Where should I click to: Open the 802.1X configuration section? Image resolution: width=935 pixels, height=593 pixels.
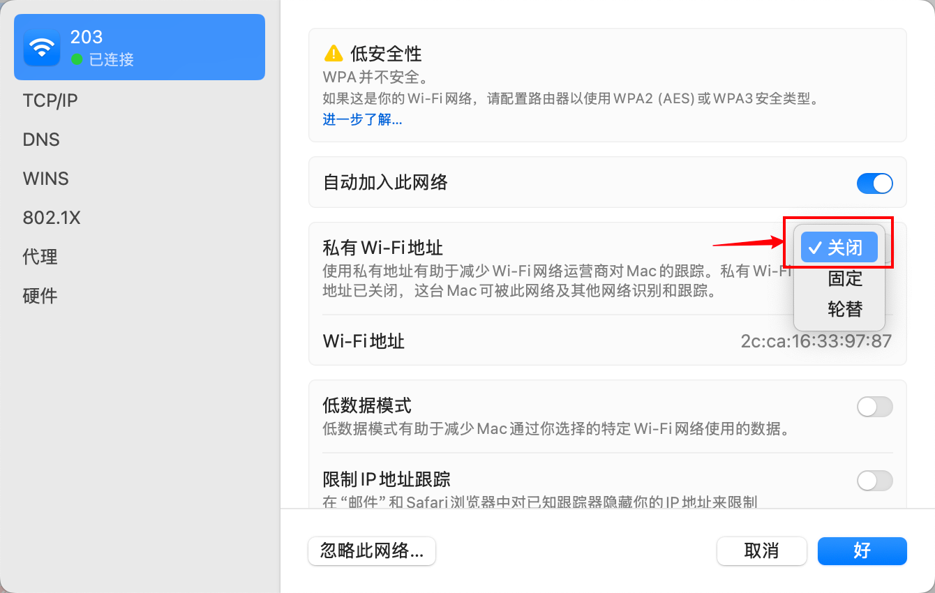coord(52,218)
